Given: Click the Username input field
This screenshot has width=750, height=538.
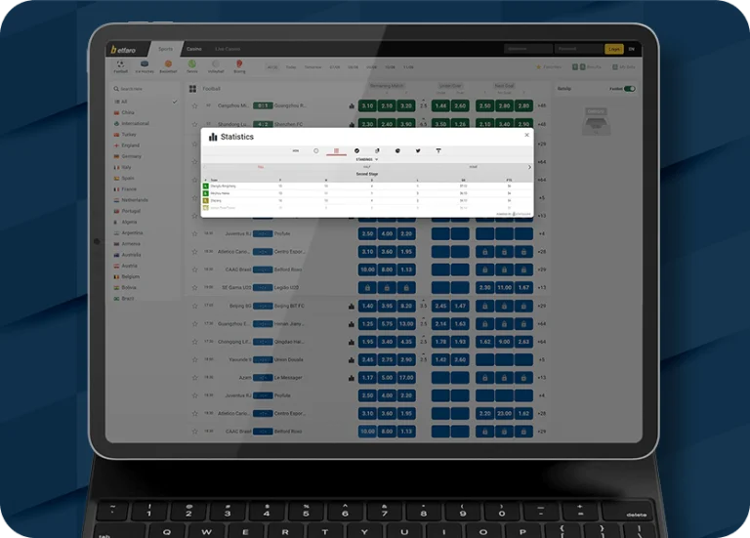Looking at the screenshot, I should click(x=528, y=49).
